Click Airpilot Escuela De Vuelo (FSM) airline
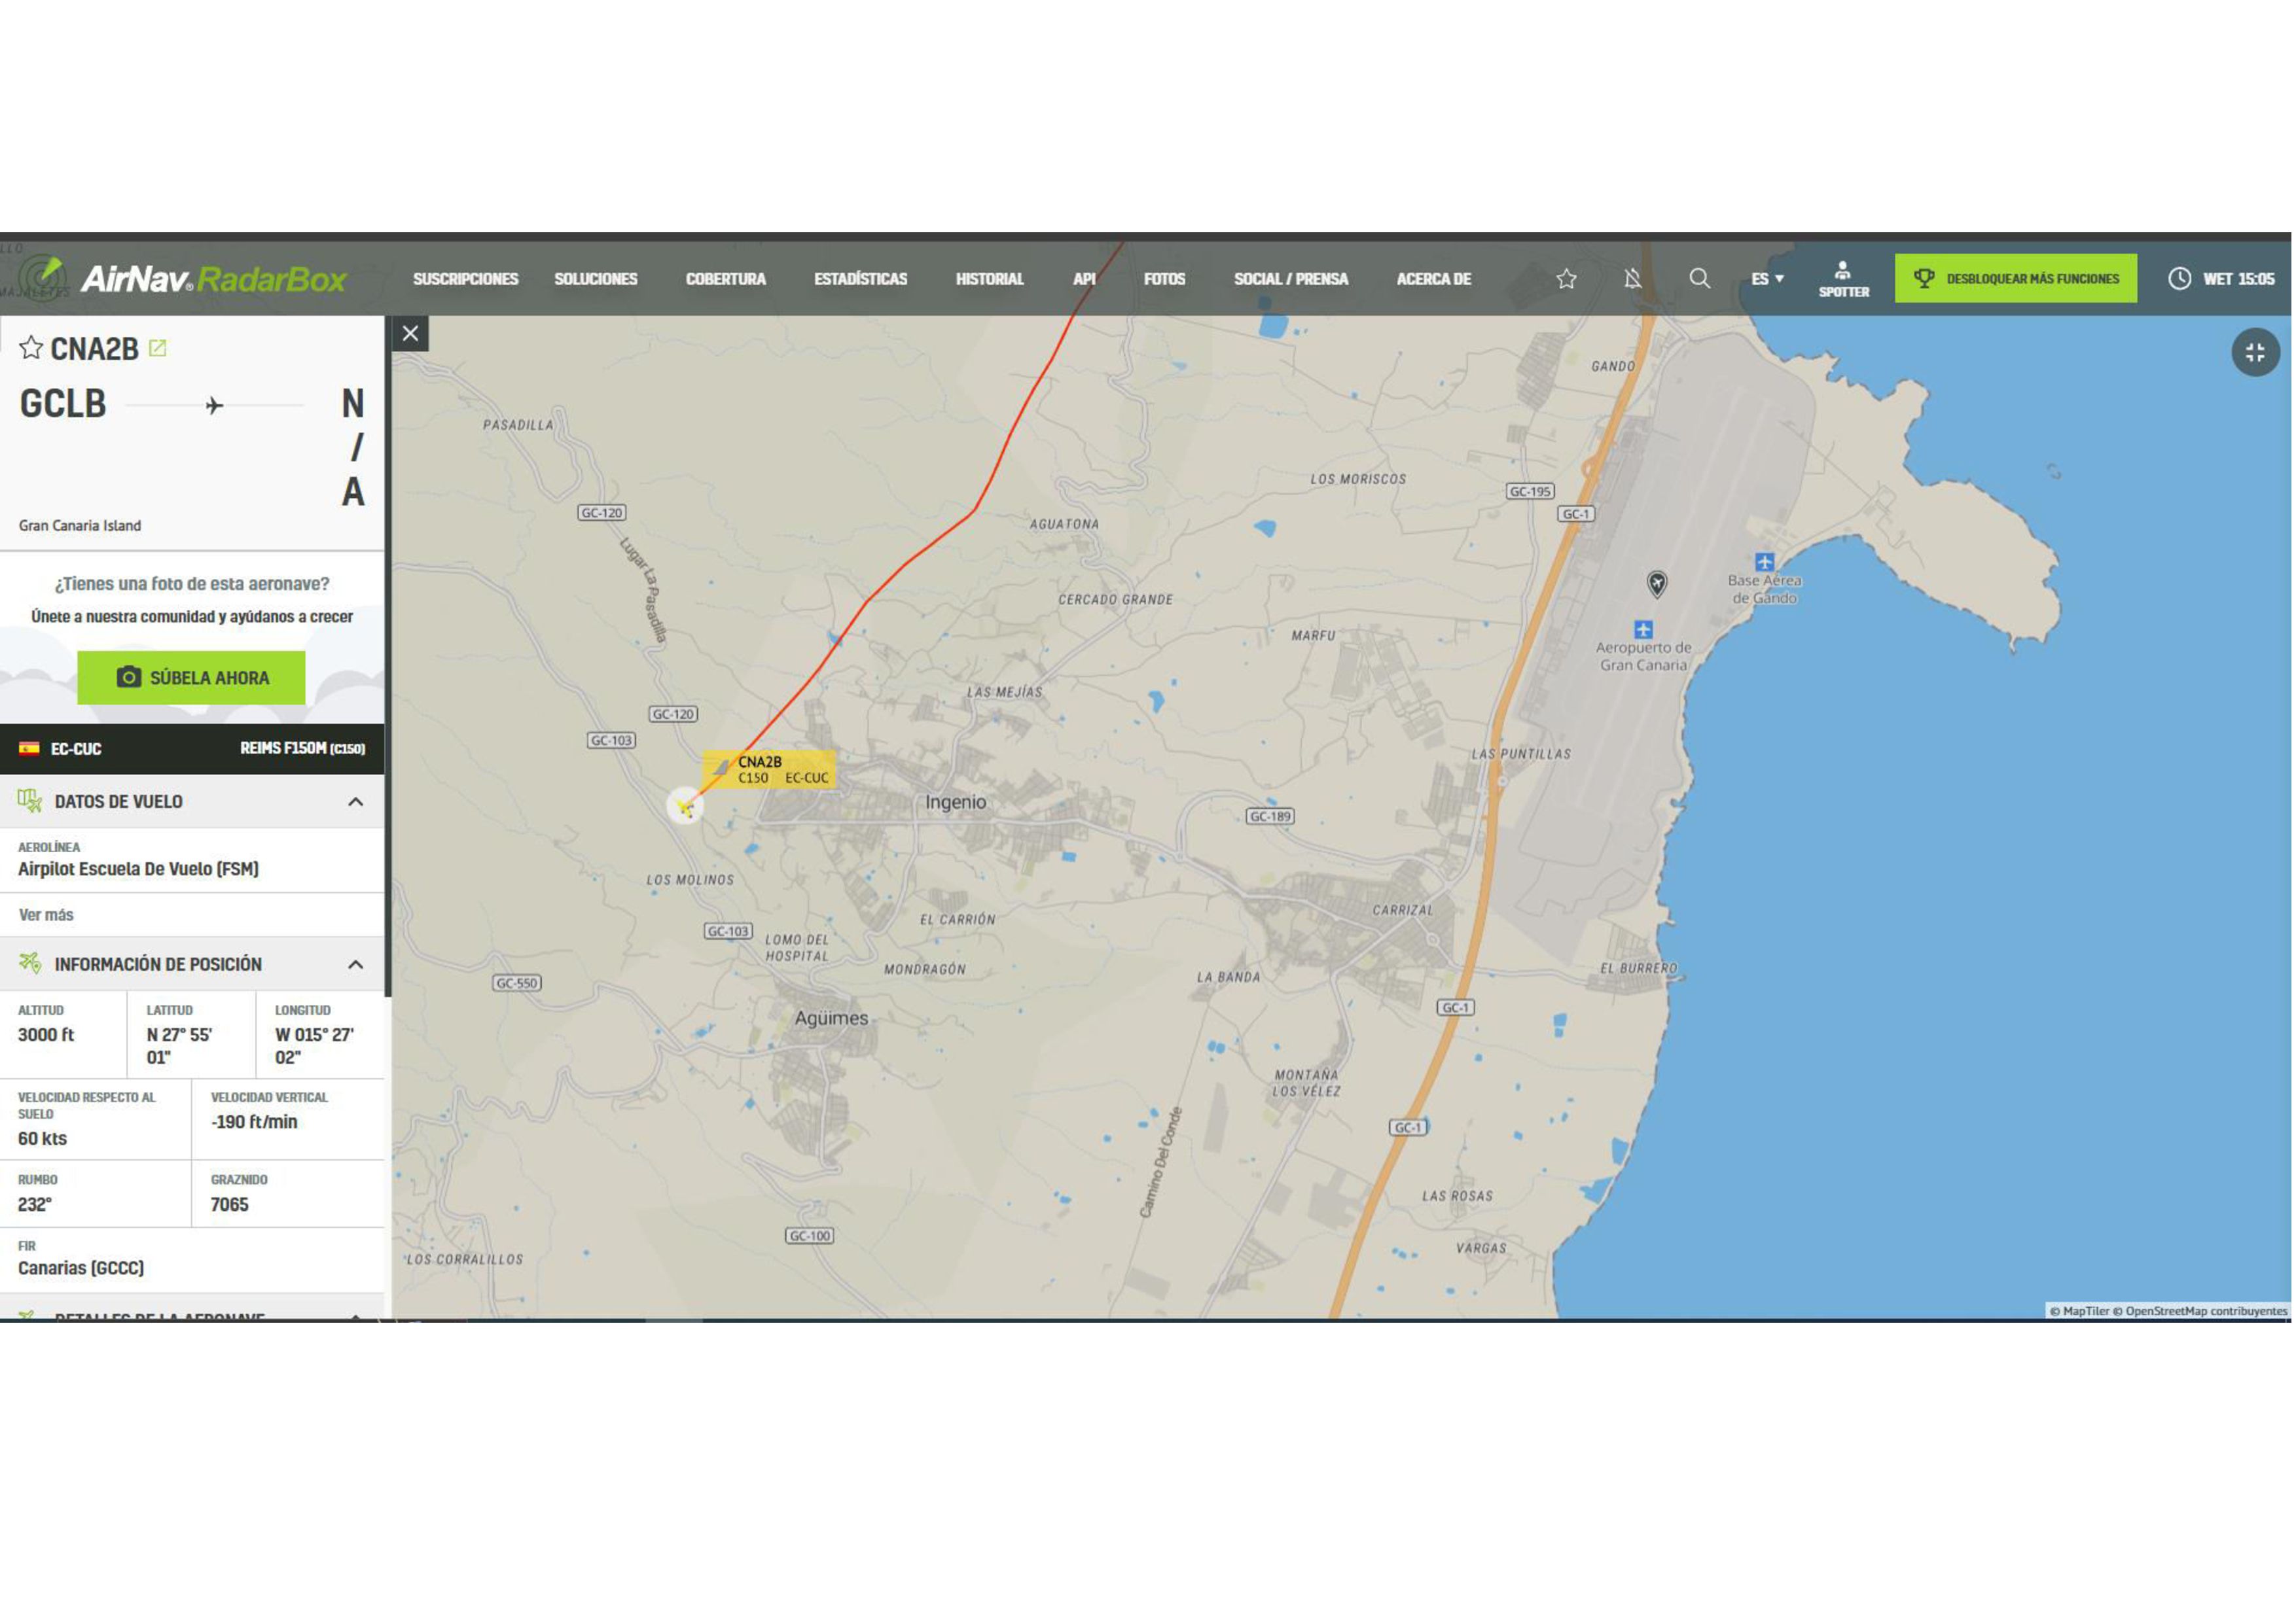The width and height of the screenshot is (2296, 1623). pos(138,869)
